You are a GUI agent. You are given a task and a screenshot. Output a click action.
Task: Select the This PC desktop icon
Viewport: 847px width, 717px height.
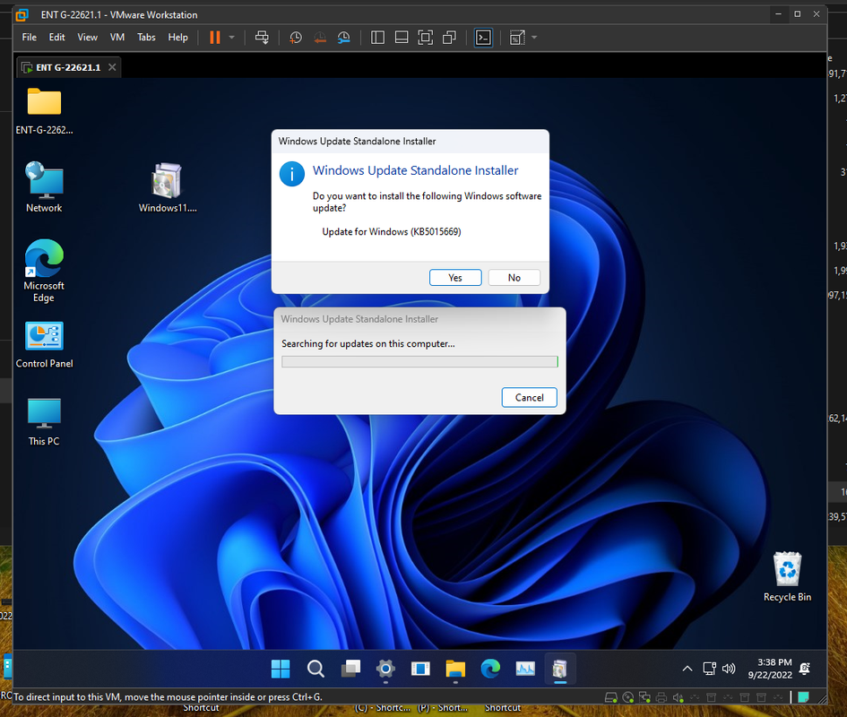click(x=44, y=422)
